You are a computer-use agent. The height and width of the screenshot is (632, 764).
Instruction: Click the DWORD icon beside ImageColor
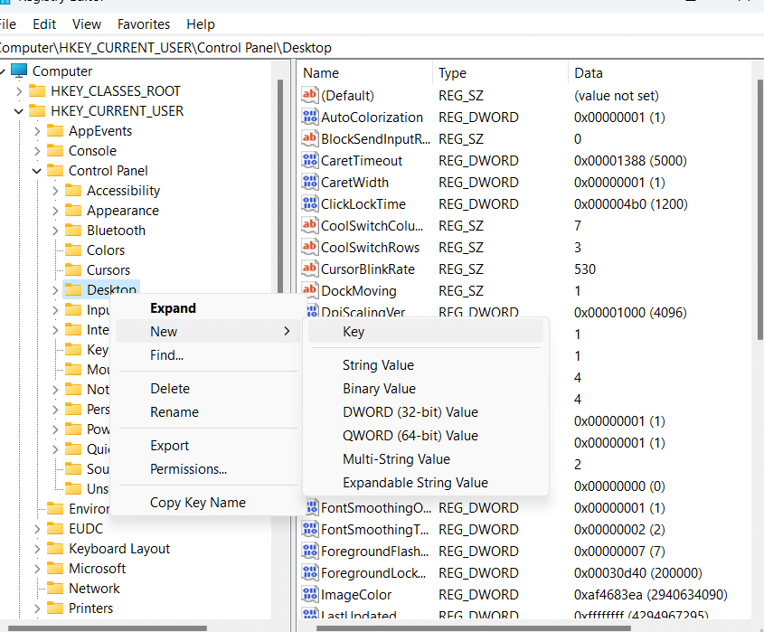(310, 595)
